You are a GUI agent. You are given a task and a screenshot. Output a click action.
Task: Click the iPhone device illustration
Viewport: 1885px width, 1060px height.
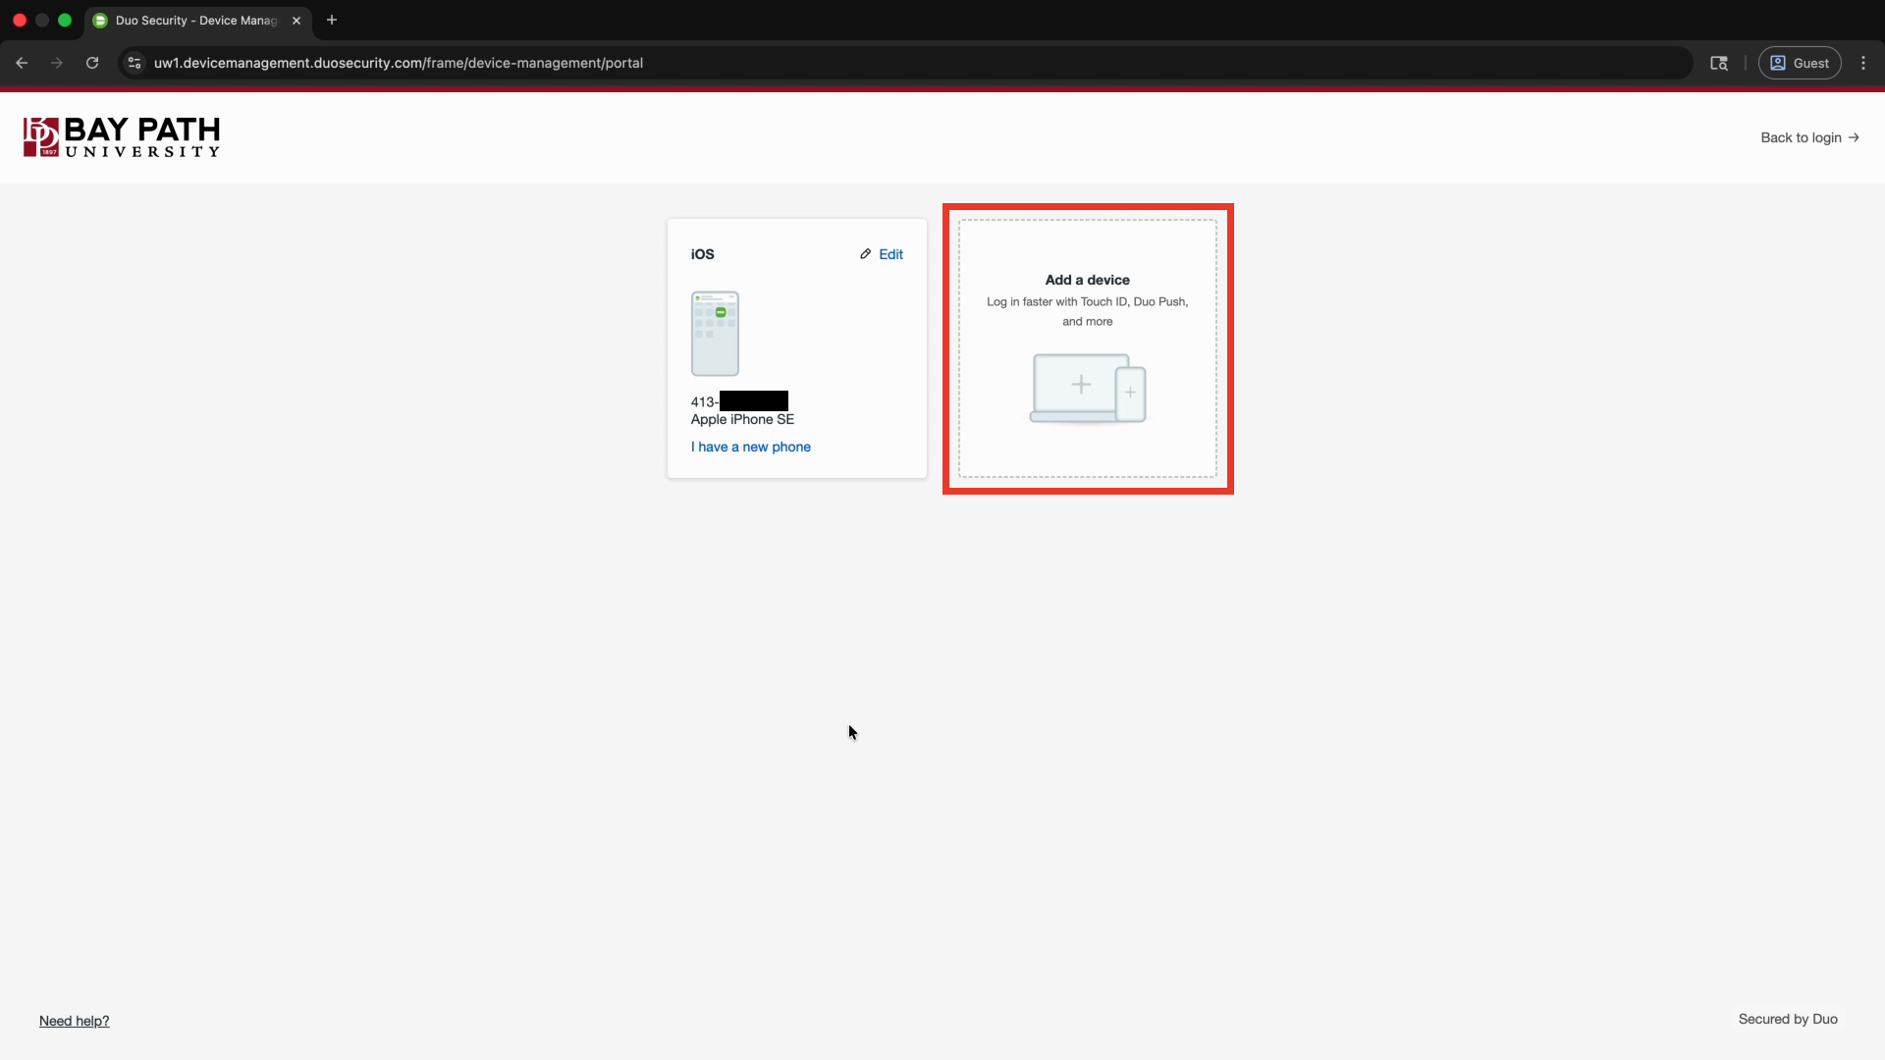(x=715, y=334)
